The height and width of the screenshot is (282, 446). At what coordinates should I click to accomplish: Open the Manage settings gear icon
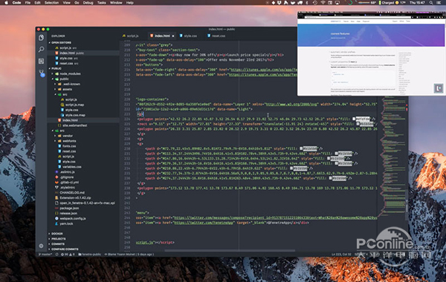tap(41, 246)
